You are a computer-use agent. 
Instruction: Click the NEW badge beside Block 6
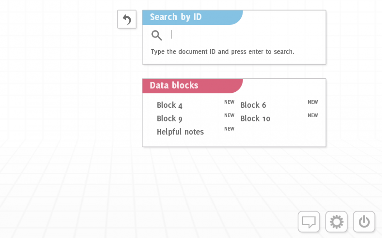click(313, 102)
